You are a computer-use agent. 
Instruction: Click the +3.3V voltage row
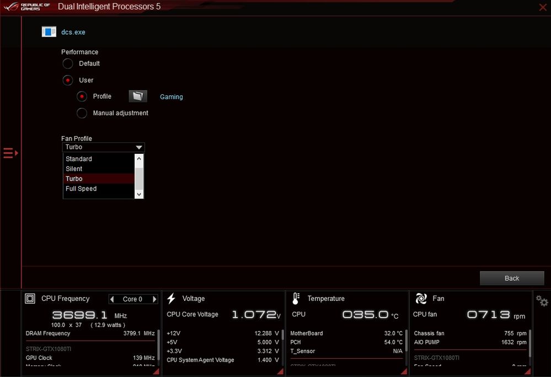[223, 351]
